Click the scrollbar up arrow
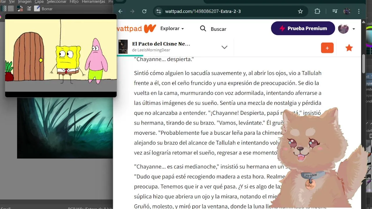The height and width of the screenshot is (209, 372). click(363, 22)
